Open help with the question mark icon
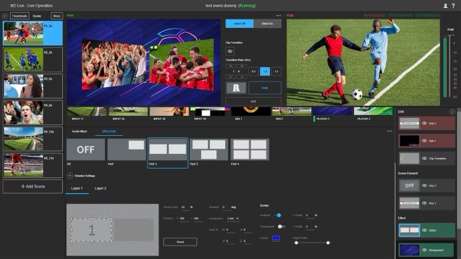The height and width of the screenshot is (259, 461). [x=453, y=5]
